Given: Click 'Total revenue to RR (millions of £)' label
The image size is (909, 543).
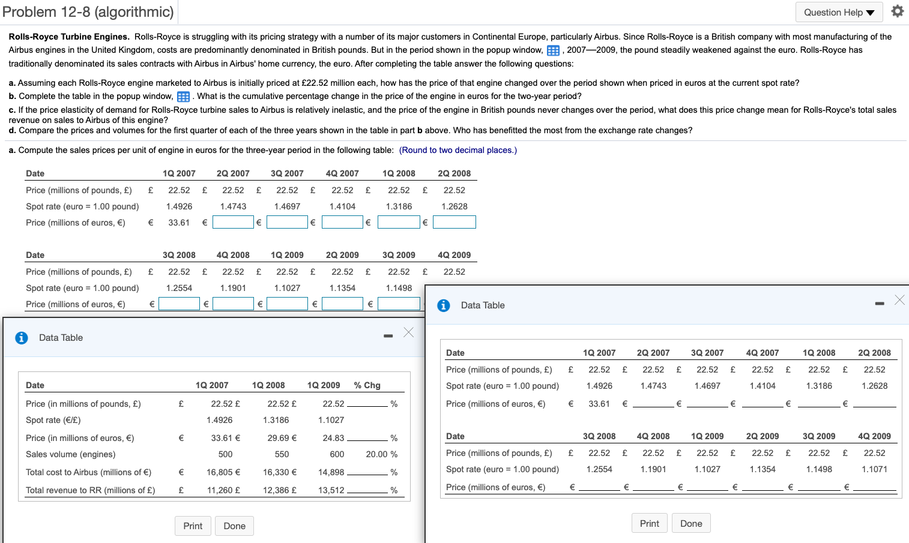Looking at the screenshot, I should click(91, 490).
